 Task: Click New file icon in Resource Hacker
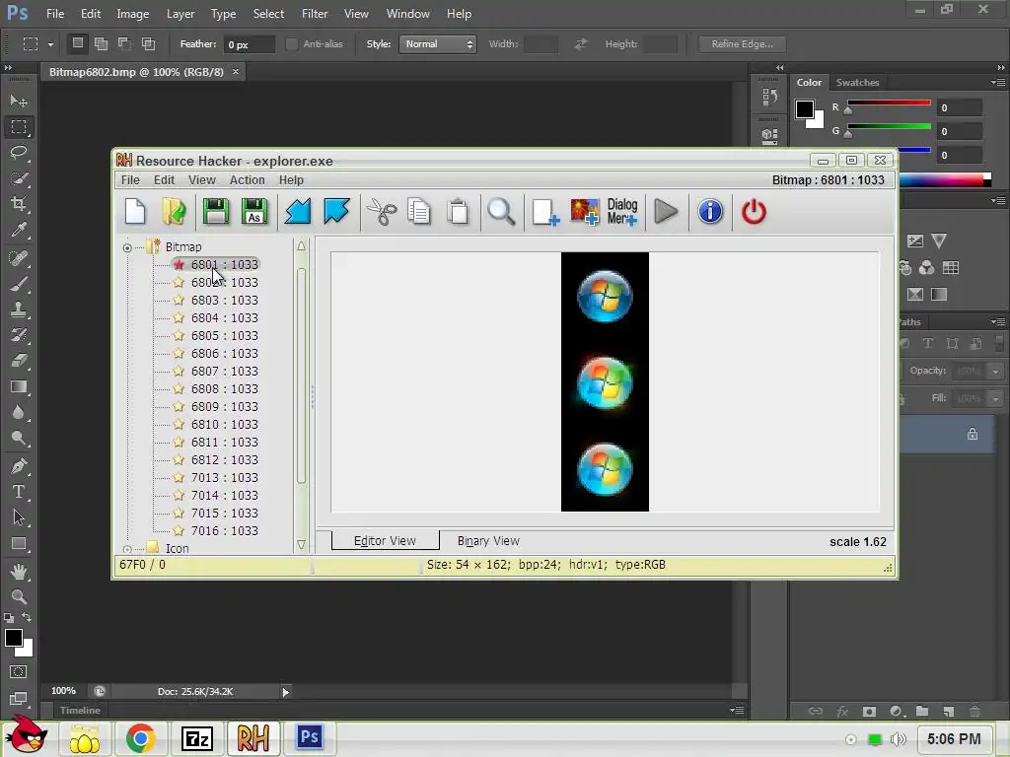tap(135, 212)
